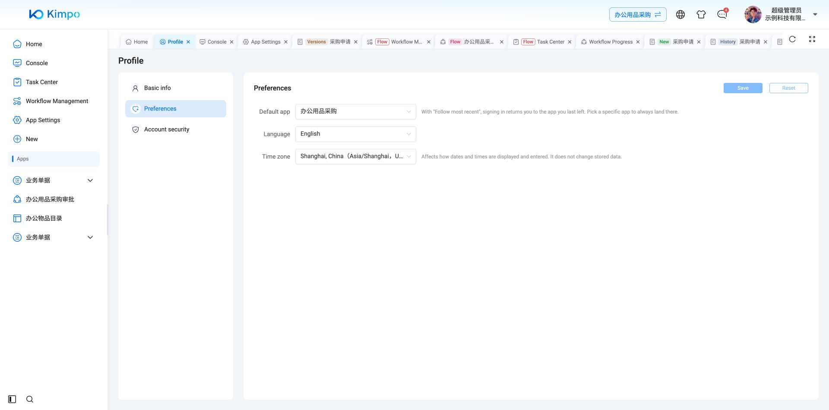The width and height of the screenshot is (829, 410).
Task: Open 办公用品采购审批 app
Action: pyautogui.click(x=54, y=199)
